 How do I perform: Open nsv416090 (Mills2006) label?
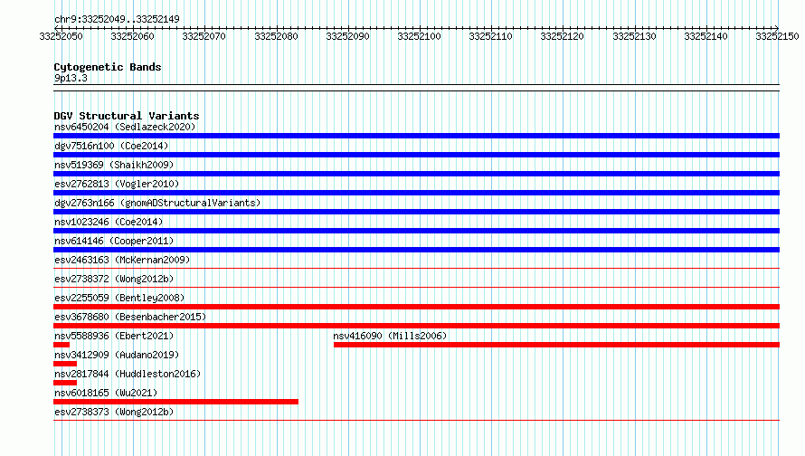(x=390, y=336)
